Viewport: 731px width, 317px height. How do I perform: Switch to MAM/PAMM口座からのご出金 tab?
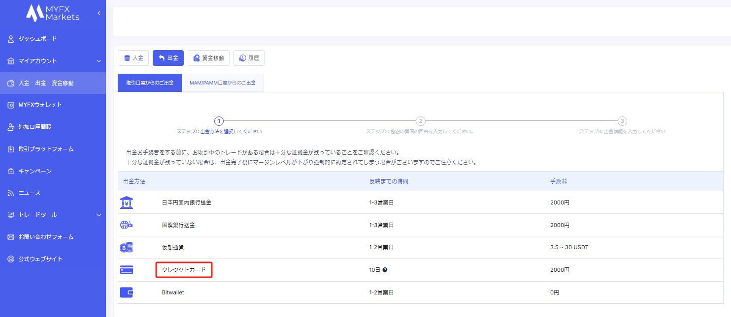pos(223,83)
